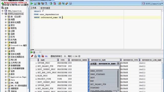Screen dimensions: 164x92
Task: Select 序列 tree item
Action: click(13, 51)
